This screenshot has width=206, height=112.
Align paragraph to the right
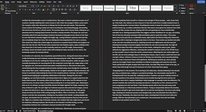point(59,10)
